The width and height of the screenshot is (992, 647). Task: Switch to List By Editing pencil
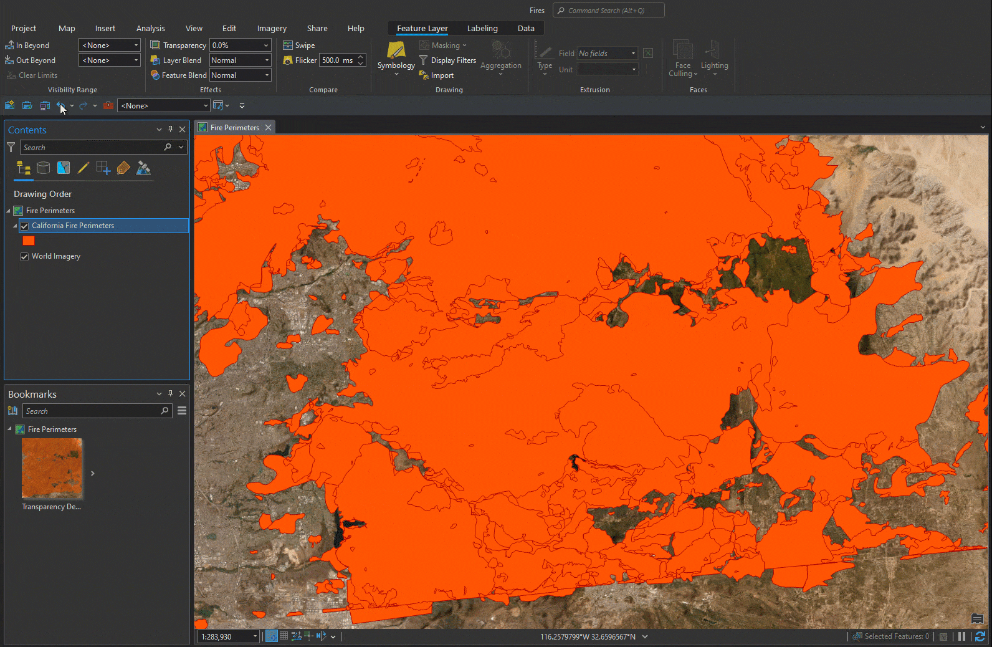pos(83,168)
